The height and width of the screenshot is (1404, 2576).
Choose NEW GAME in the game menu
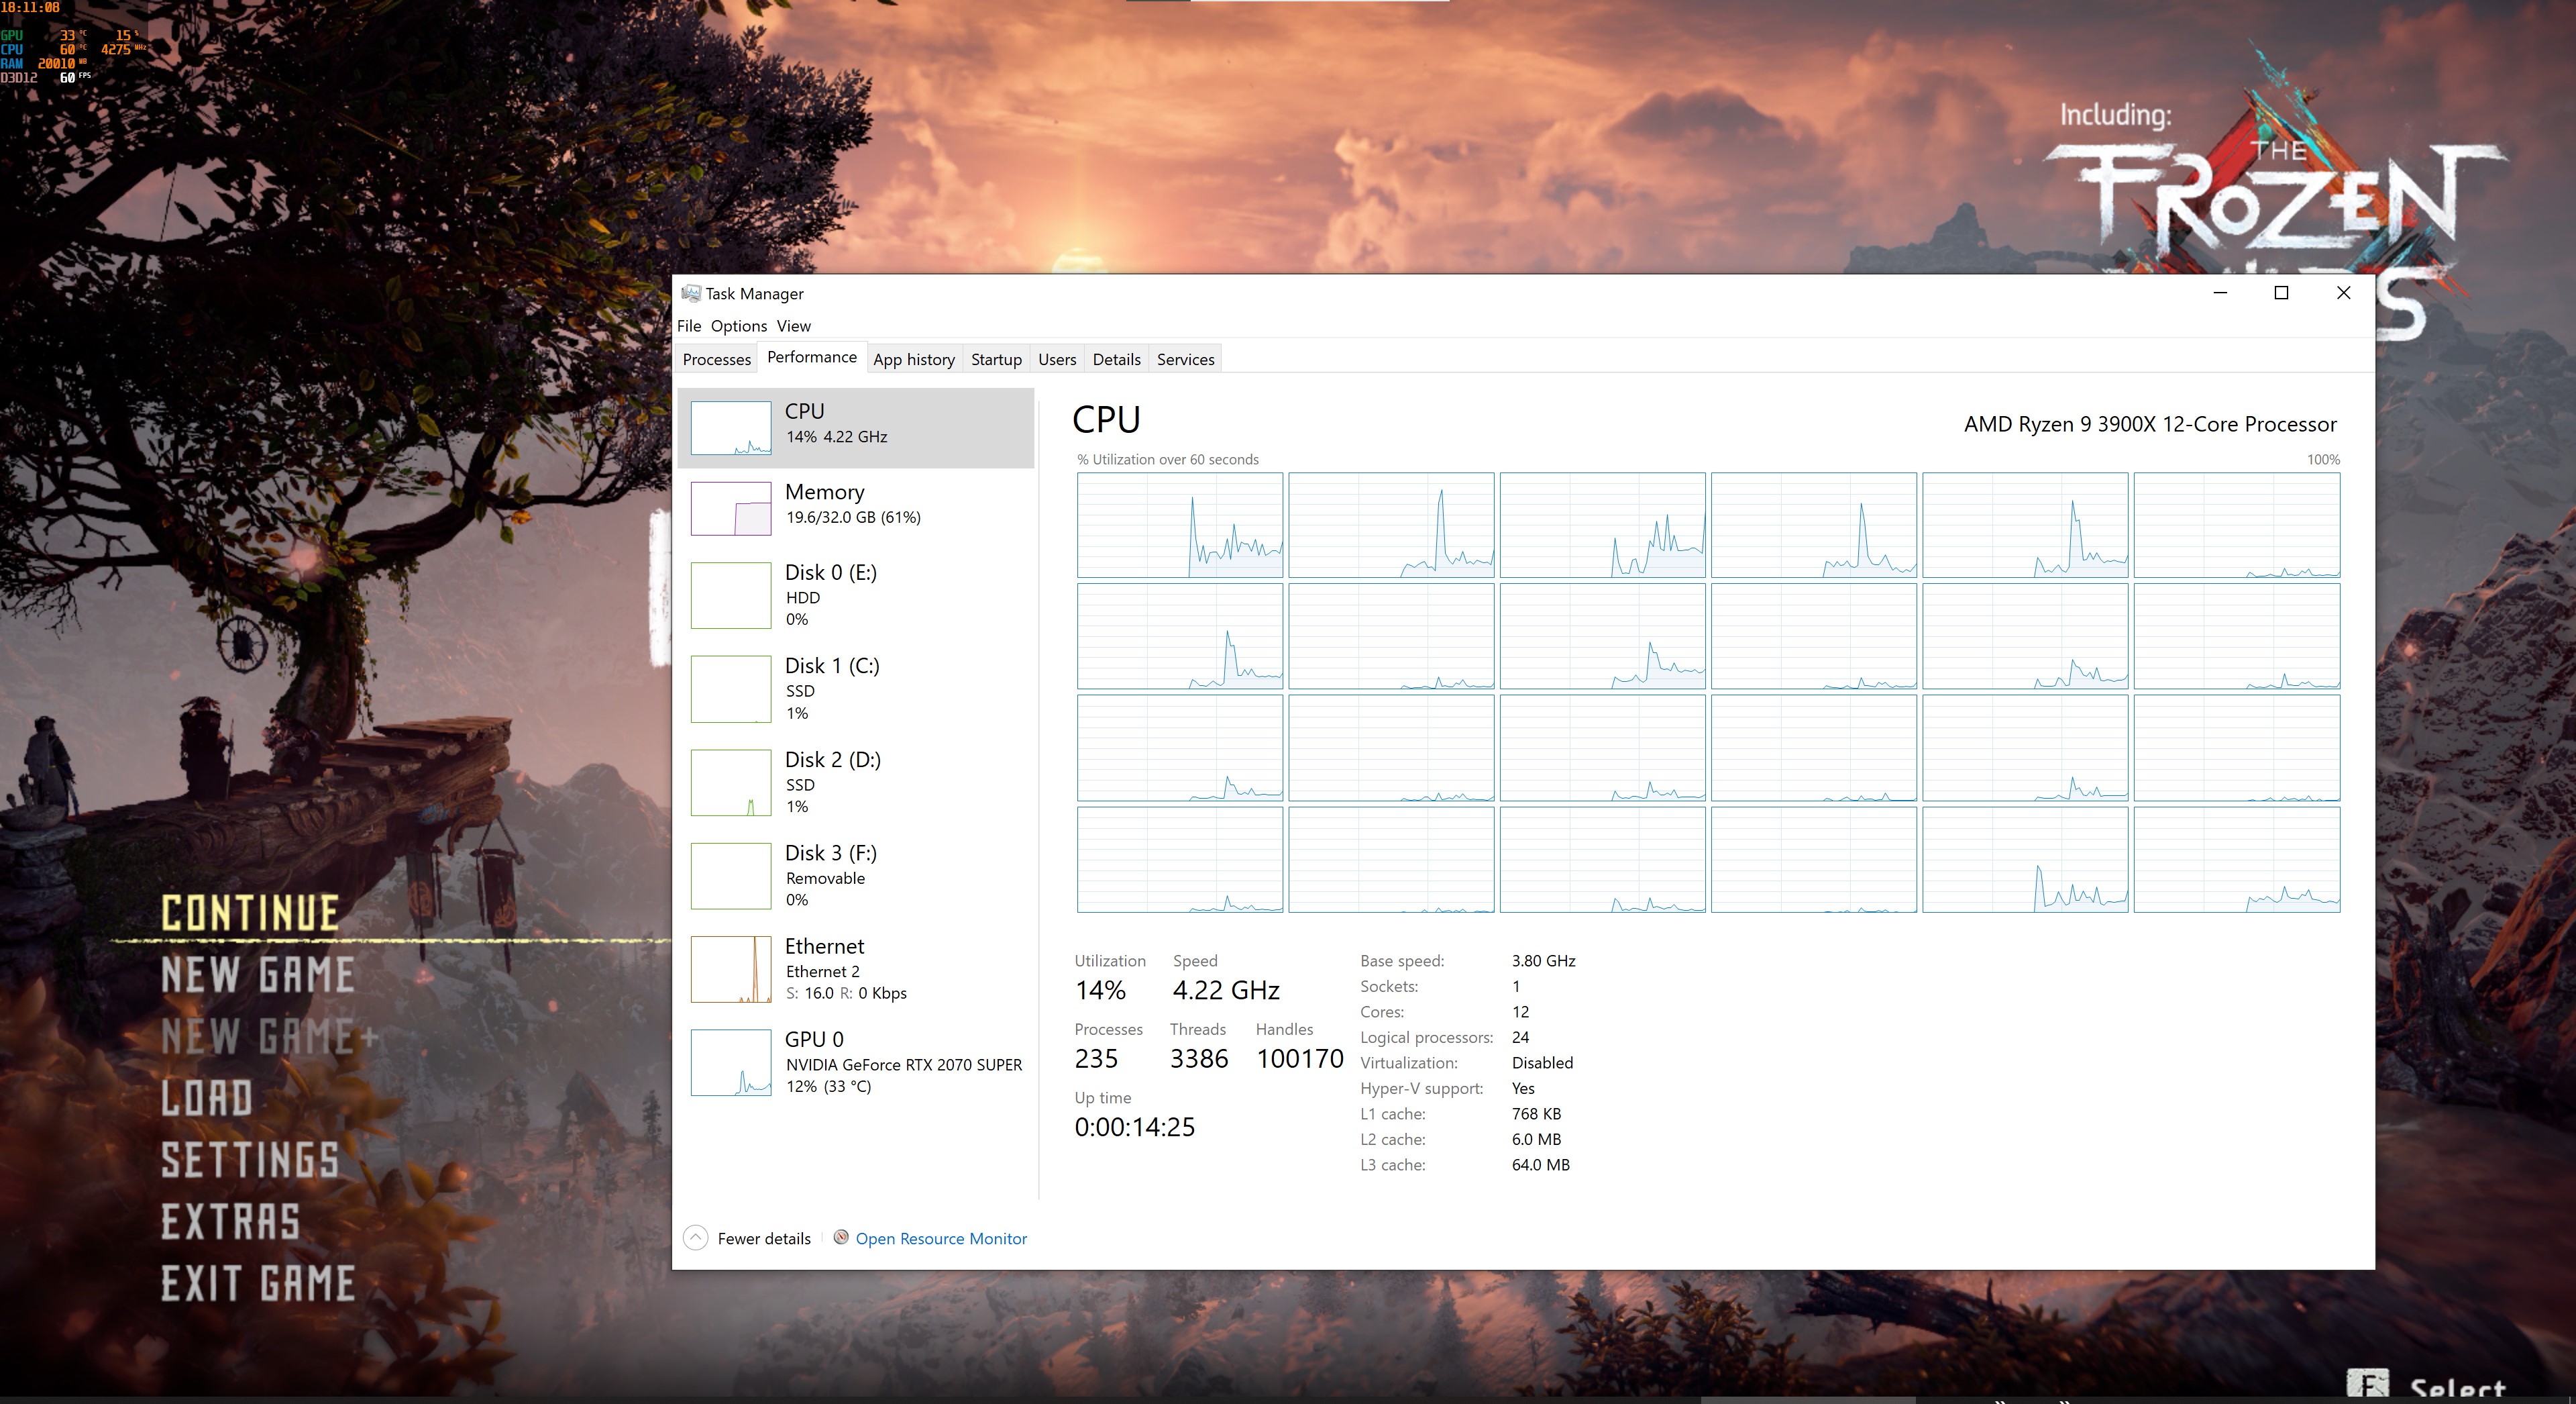coord(258,974)
